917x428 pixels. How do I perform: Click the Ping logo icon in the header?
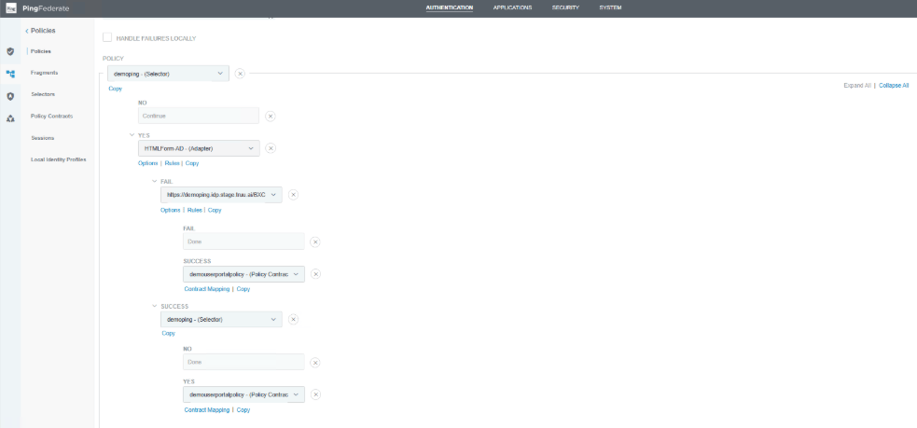[10, 8]
